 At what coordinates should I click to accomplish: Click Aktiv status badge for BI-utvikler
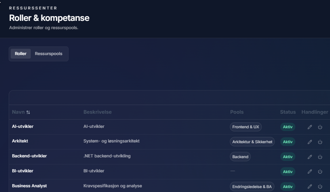coord(288,172)
